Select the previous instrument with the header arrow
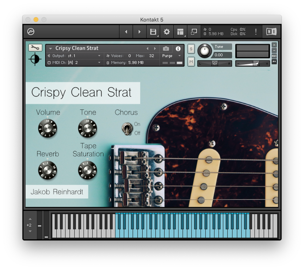 [147, 48]
